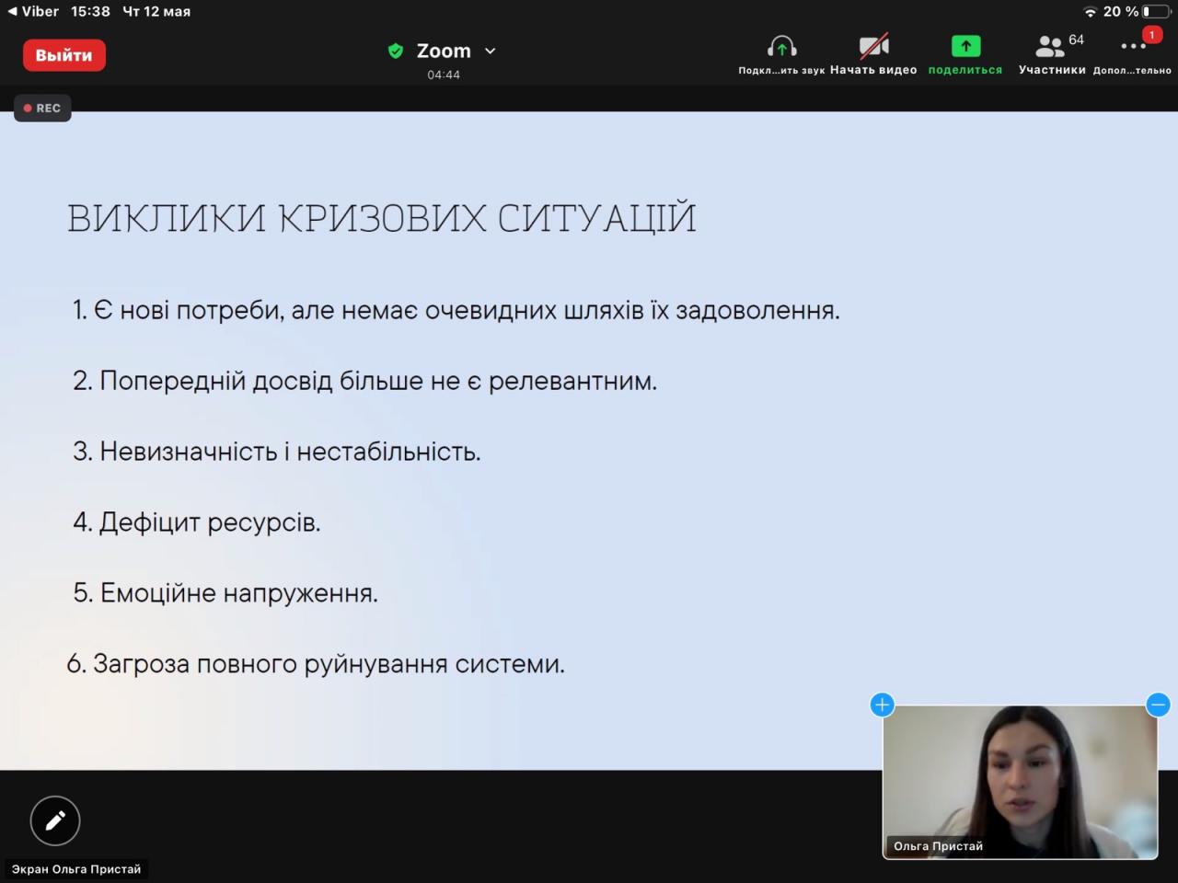1178x883 pixels.
Task: Open annotation with the pencil icon
Action: tap(55, 820)
